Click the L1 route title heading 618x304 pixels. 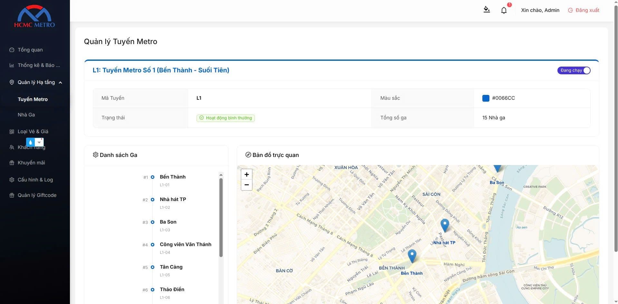tap(161, 70)
